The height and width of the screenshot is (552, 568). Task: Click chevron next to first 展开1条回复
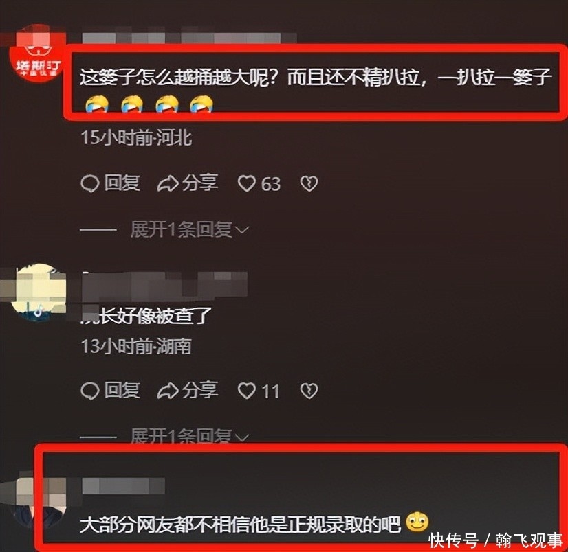point(242,230)
